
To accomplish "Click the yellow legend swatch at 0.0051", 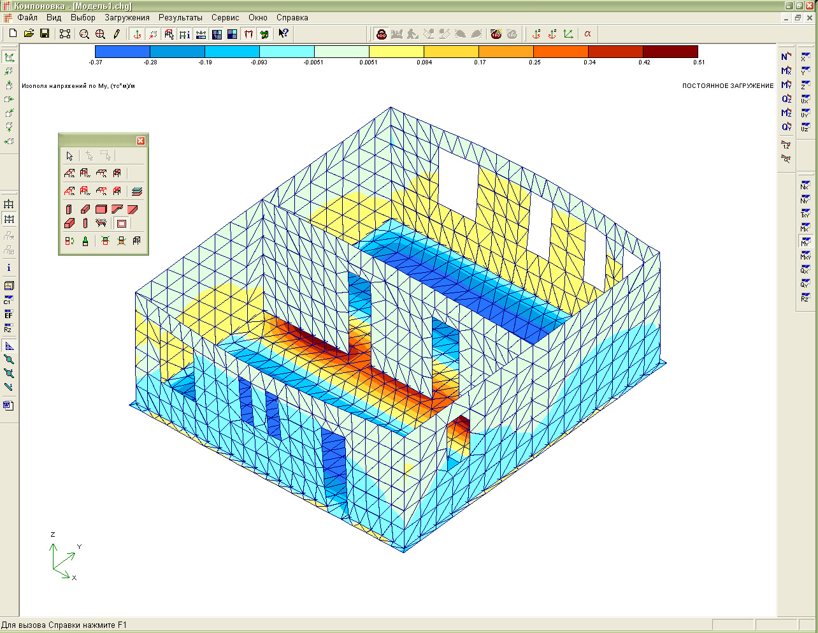I will click(396, 52).
